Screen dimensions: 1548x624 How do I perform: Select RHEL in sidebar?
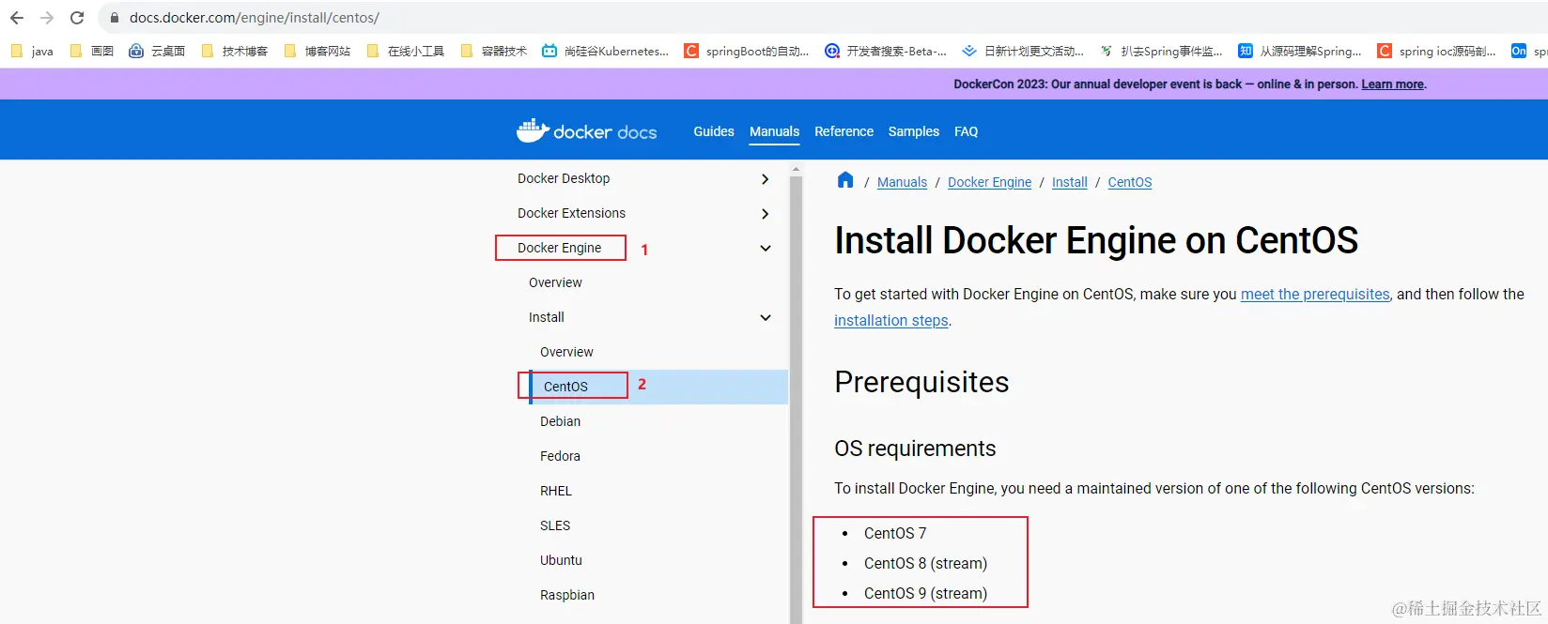(556, 491)
